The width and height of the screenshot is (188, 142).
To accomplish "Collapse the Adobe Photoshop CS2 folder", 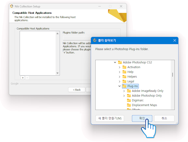I will coord(115,62).
